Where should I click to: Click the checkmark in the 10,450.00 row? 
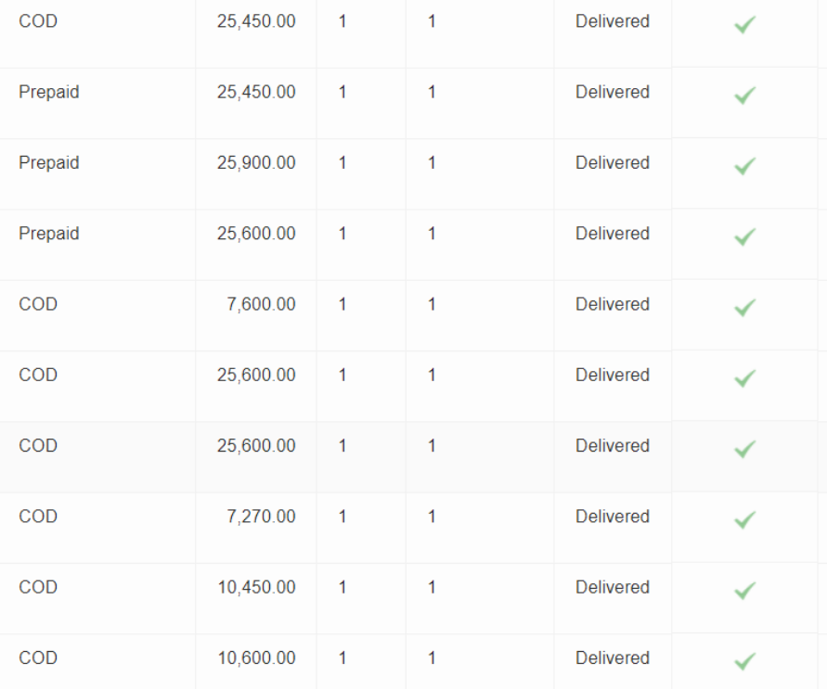(x=744, y=591)
